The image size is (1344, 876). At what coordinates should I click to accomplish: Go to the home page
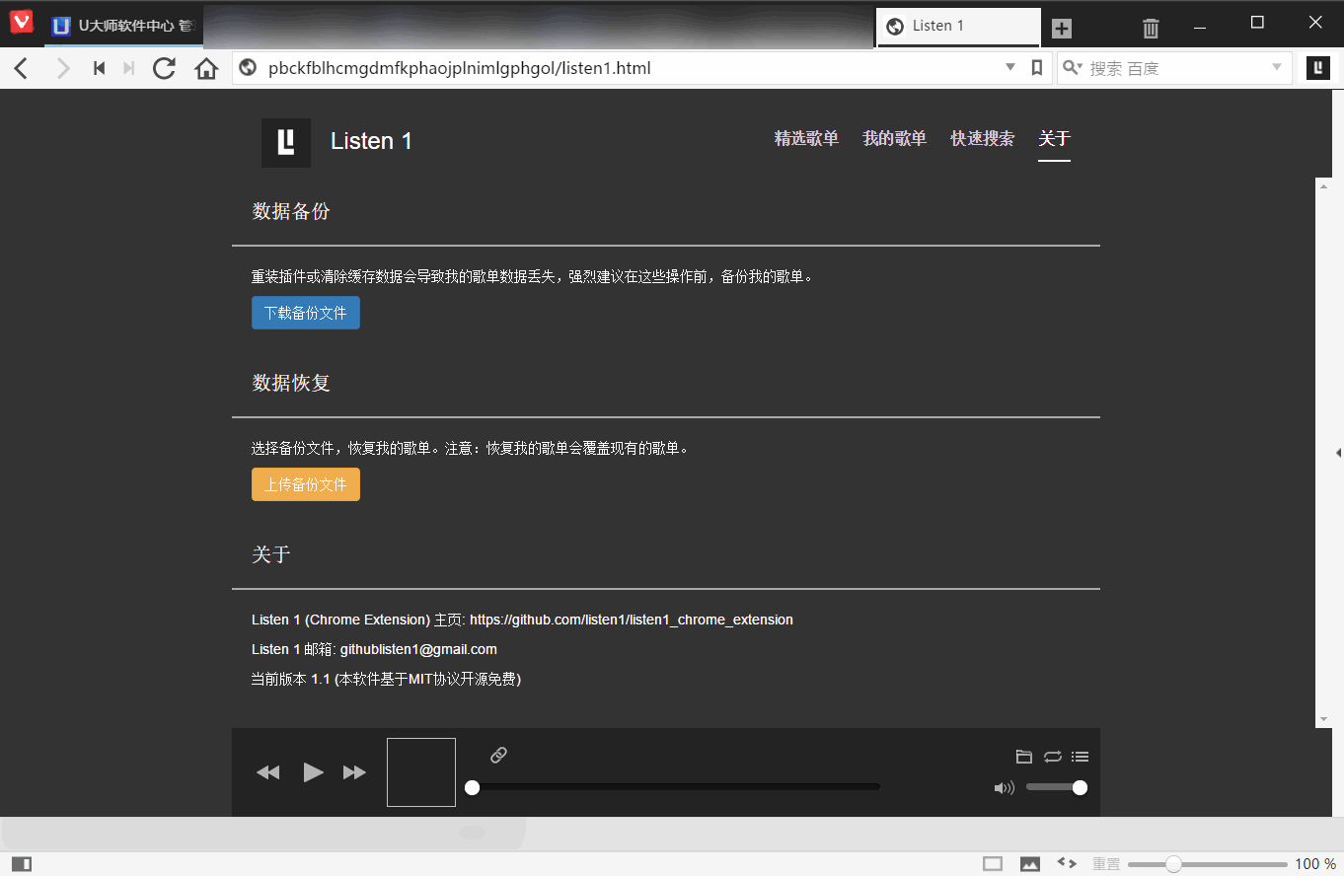(206, 68)
